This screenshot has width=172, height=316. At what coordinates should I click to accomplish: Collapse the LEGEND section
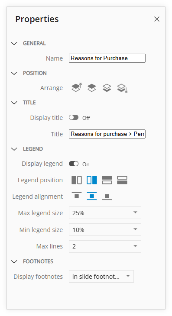pos(14,149)
